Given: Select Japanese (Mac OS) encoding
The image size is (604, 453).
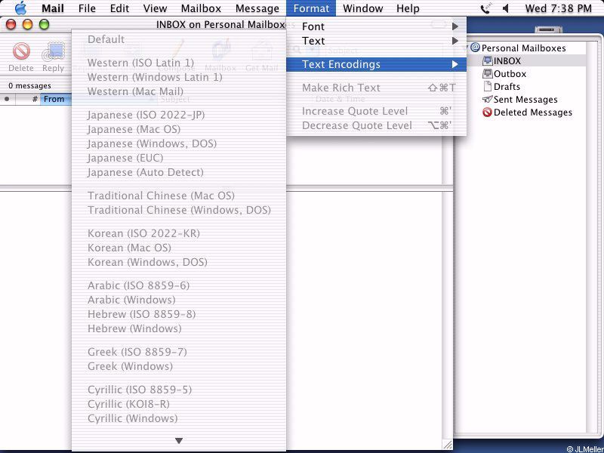Looking at the screenshot, I should [x=179, y=129].
